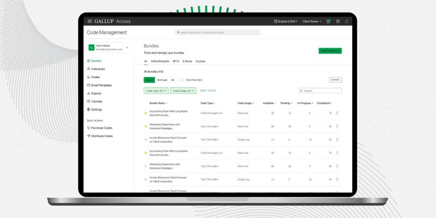The image size is (436, 218).
Task: Show Archived bundles filter
Action: [162, 80]
